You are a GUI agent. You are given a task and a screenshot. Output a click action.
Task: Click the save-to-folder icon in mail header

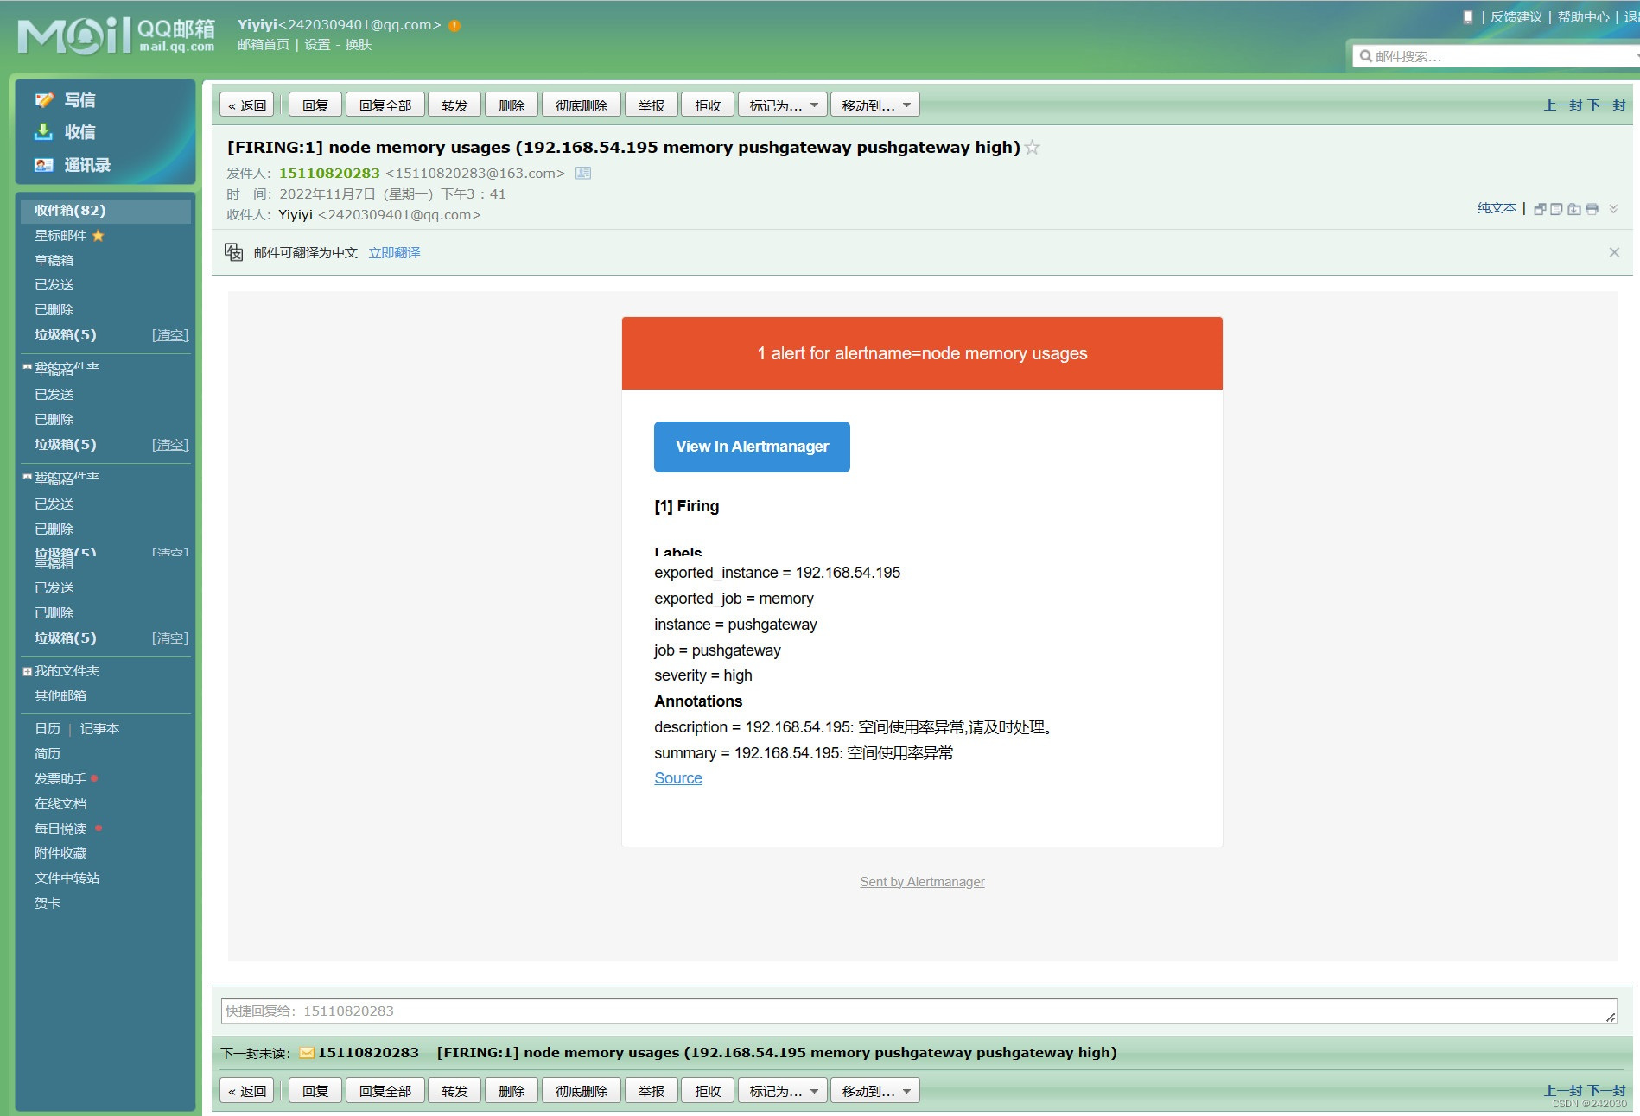click(x=1574, y=209)
